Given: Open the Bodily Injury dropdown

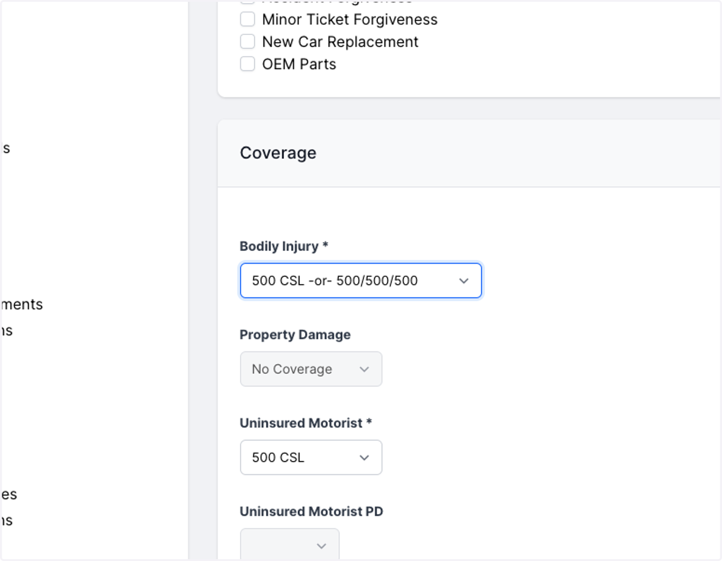Looking at the screenshot, I should point(361,280).
